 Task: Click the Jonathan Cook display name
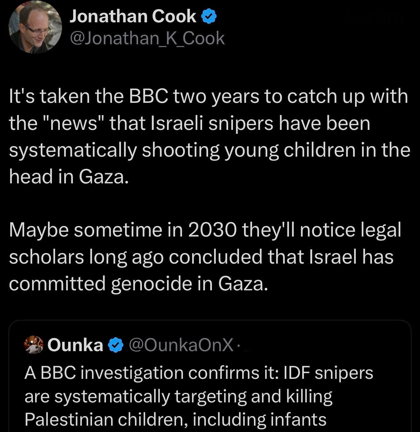click(133, 17)
